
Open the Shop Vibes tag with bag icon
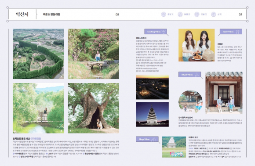[147, 139]
